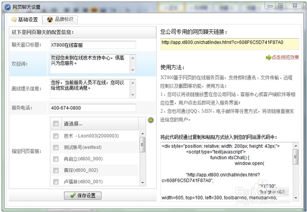This screenshot has width=307, height=212.
Task: Check the 测试帐号(welltest) checkbox
Action: coord(56,147)
